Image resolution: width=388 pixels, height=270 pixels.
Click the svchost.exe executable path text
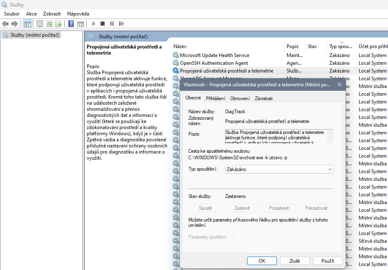[x=237, y=157]
